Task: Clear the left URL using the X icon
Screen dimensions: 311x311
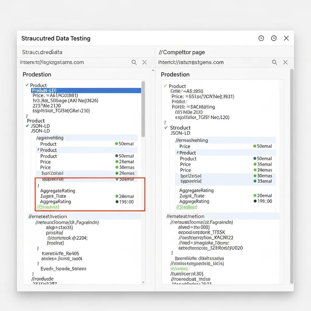Action: (x=145, y=62)
